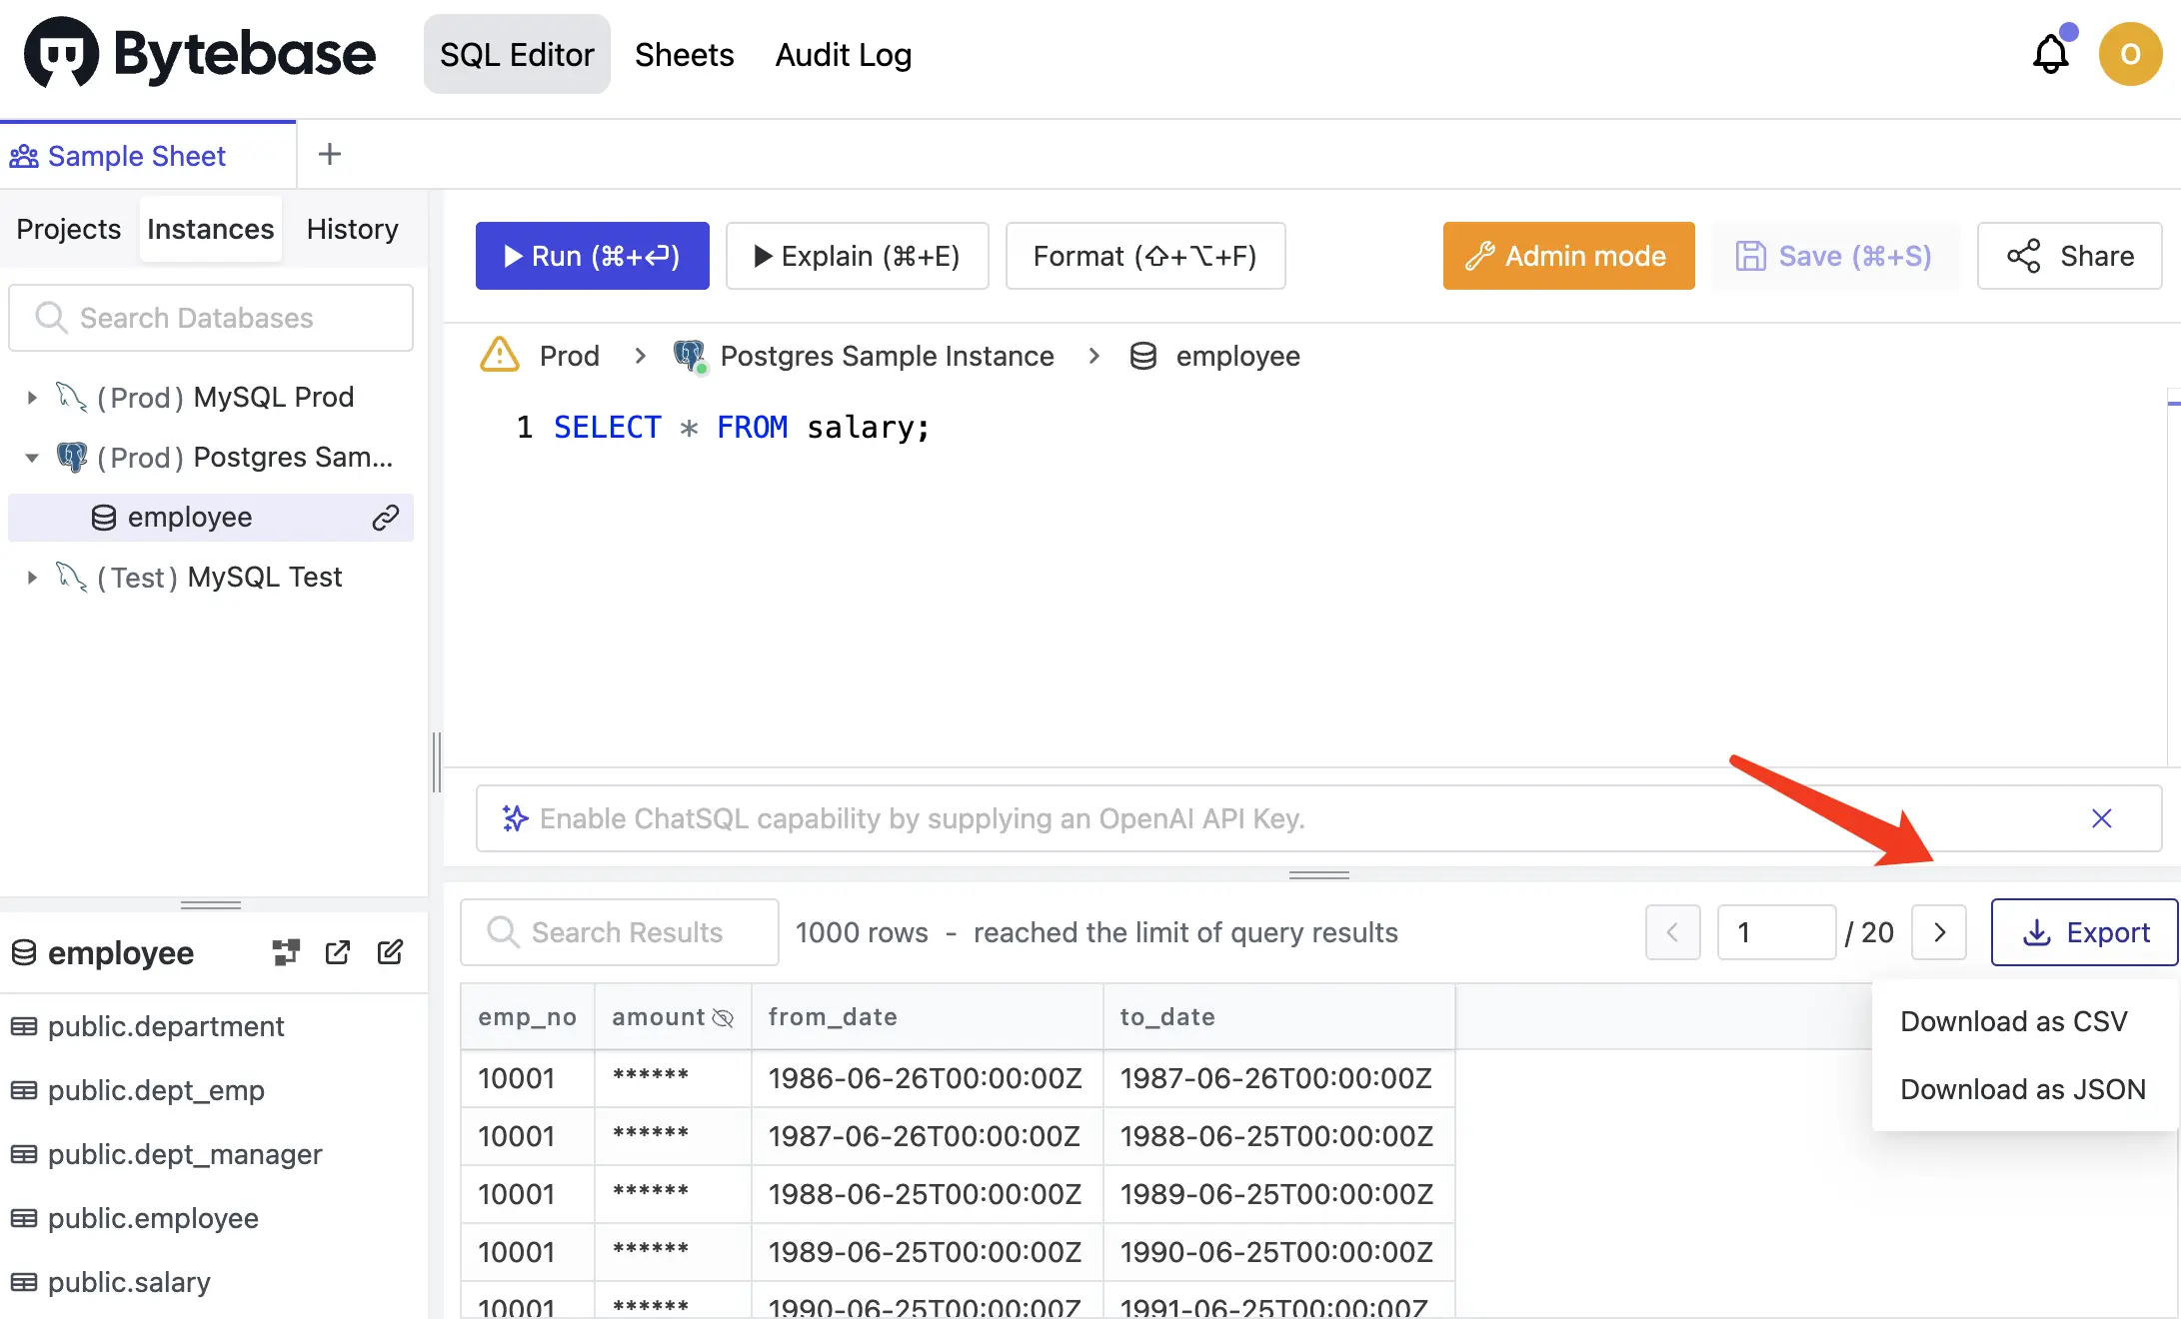
Task: Click the public.salary table icon
Action: point(24,1282)
